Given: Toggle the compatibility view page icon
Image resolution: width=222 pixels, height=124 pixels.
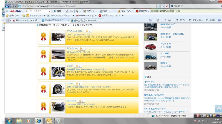Looking at the screenshot, I should pyautogui.click(x=159, y=6).
